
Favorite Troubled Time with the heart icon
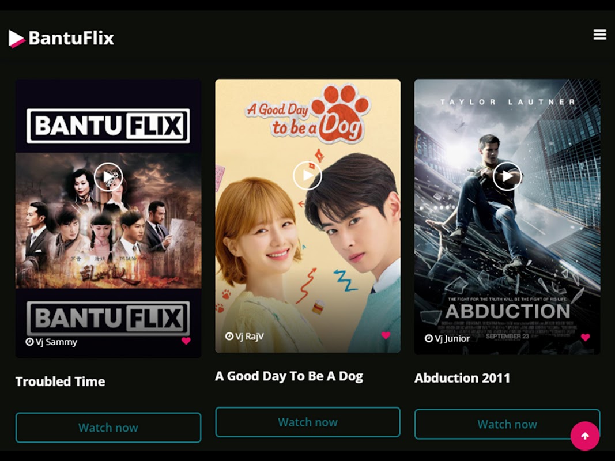[186, 341]
